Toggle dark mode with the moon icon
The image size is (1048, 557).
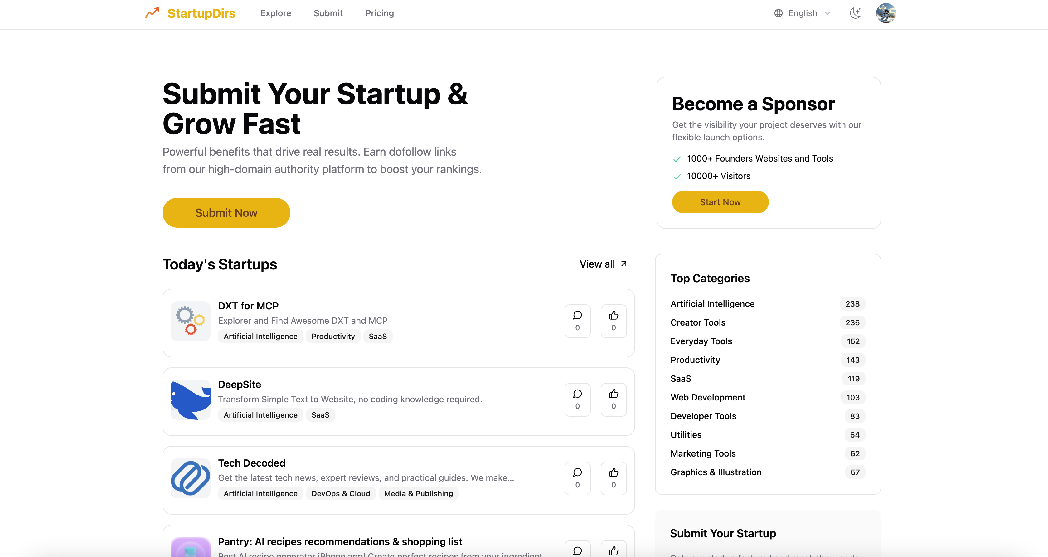pyautogui.click(x=856, y=13)
